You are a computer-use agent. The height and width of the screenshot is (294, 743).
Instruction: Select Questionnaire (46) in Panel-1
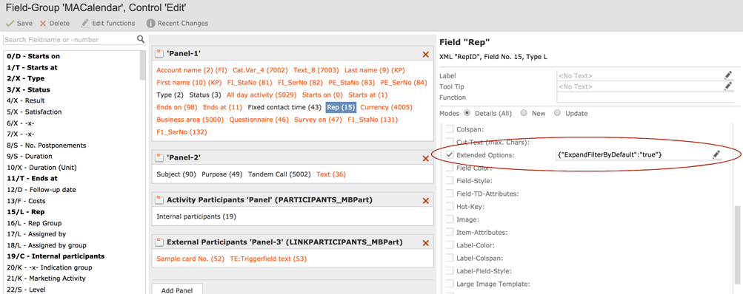pyautogui.click(x=259, y=120)
